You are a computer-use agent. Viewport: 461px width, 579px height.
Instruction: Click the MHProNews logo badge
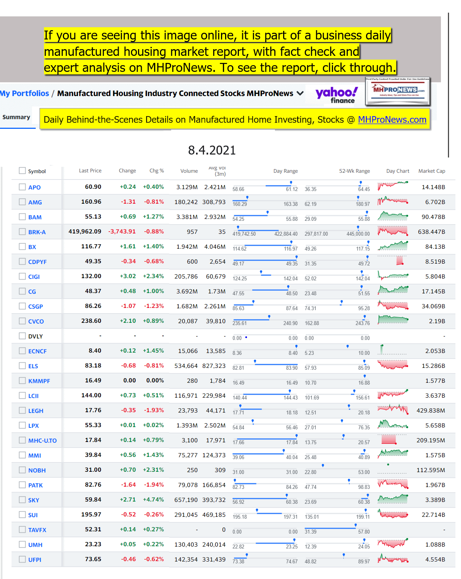[398, 91]
